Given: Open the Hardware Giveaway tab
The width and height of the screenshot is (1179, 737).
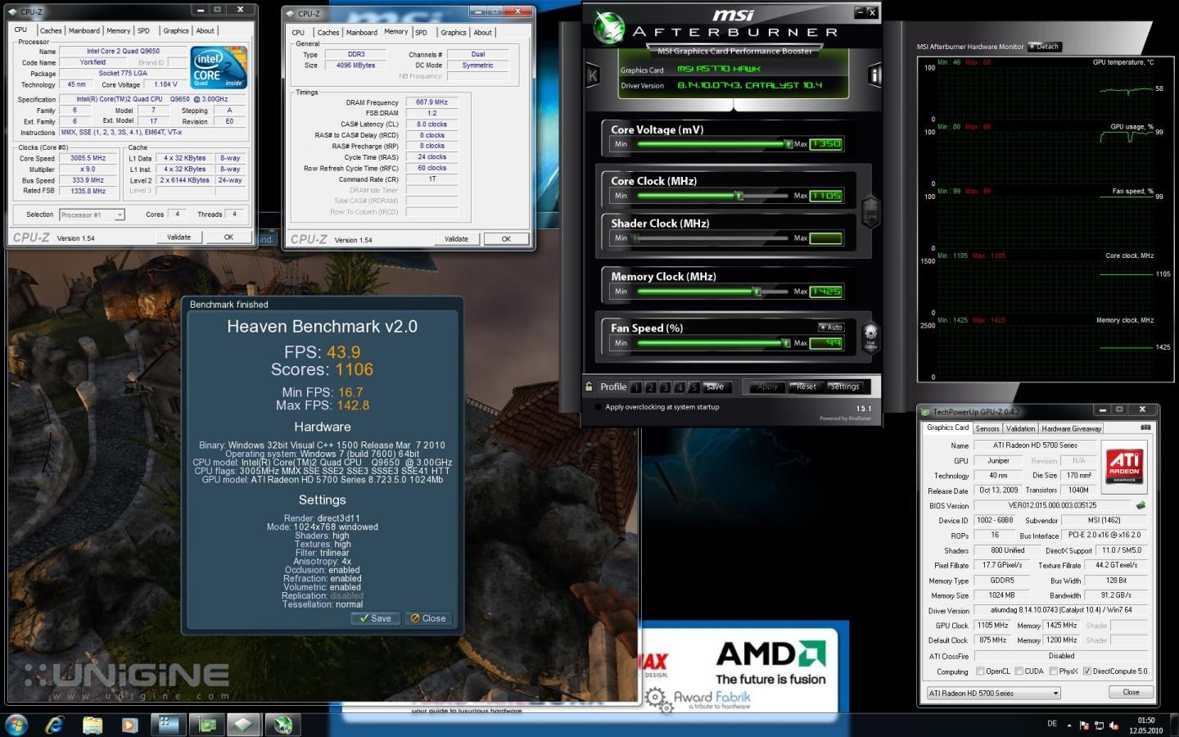Looking at the screenshot, I should coord(1071,428).
